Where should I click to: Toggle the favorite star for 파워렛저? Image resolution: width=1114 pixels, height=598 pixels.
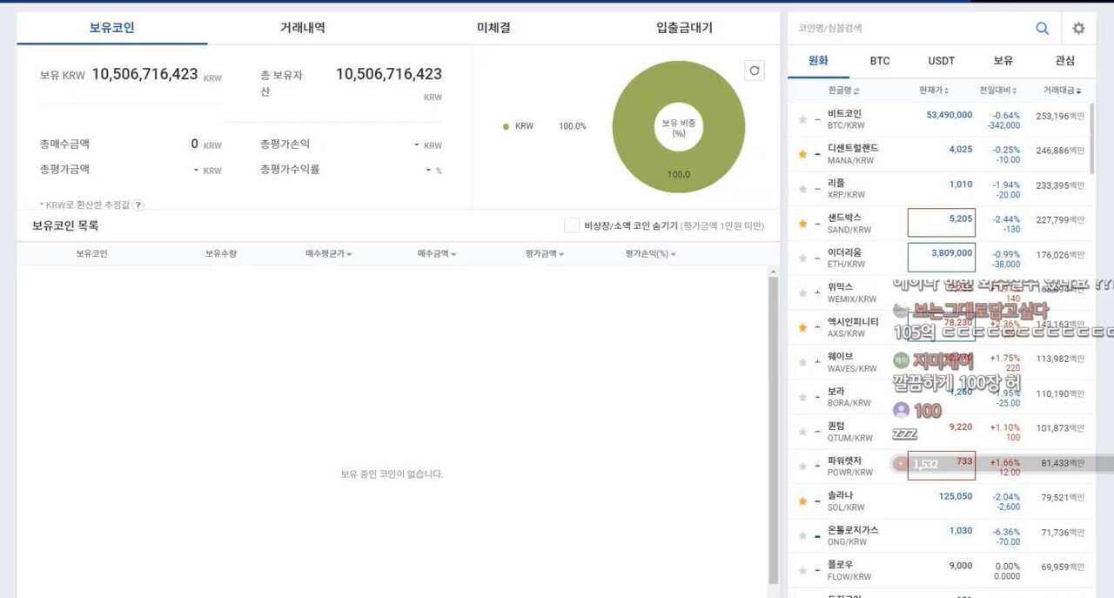click(802, 465)
